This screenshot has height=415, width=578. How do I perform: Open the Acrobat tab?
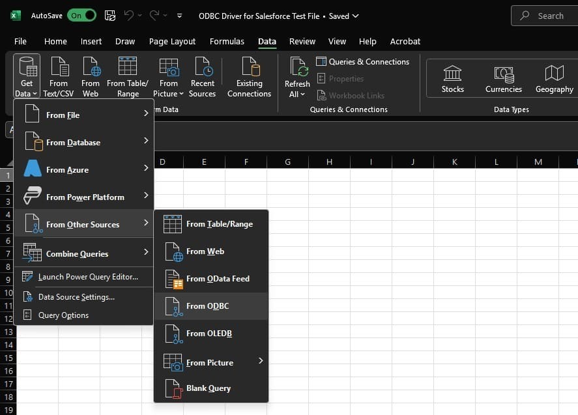(405, 41)
